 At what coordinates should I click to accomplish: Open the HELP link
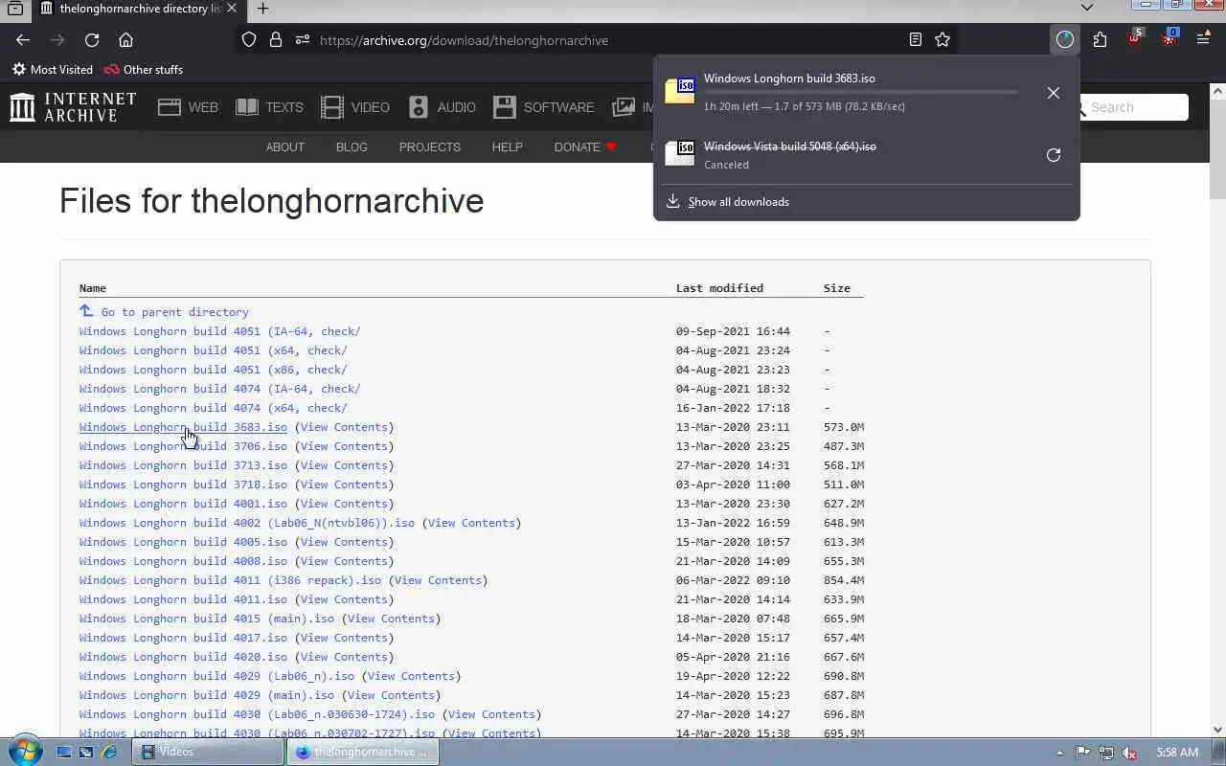pyautogui.click(x=507, y=146)
